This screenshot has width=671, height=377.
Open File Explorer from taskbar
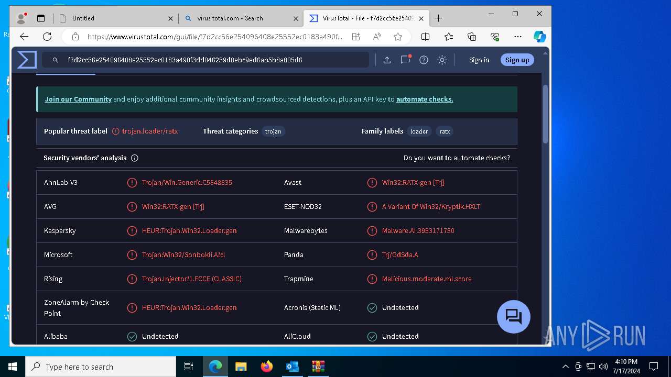coord(241,367)
